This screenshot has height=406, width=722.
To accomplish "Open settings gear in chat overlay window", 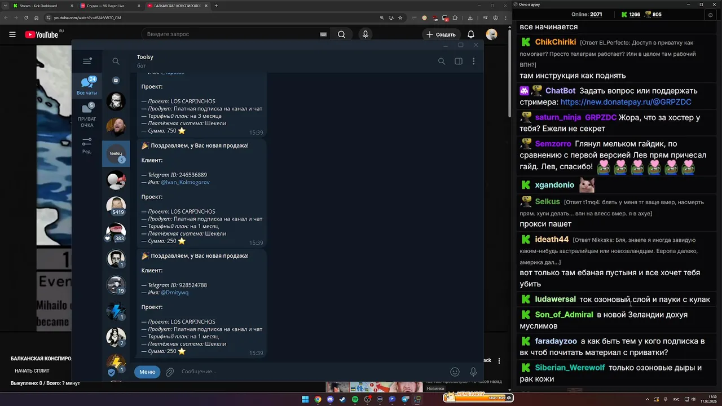I will [x=710, y=15].
